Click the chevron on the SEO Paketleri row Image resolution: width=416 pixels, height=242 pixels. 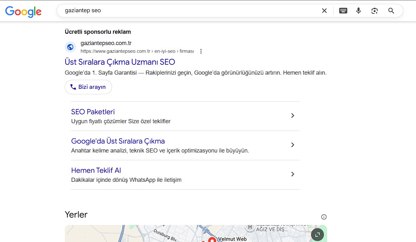pos(292,116)
